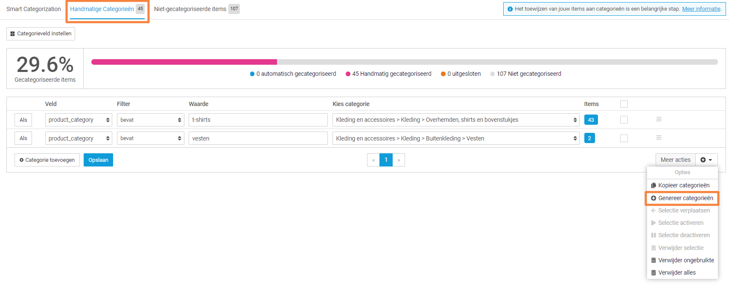The width and height of the screenshot is (729, 287).
Task: Go to previous page arrow in pagination
Action: point(373,160)
